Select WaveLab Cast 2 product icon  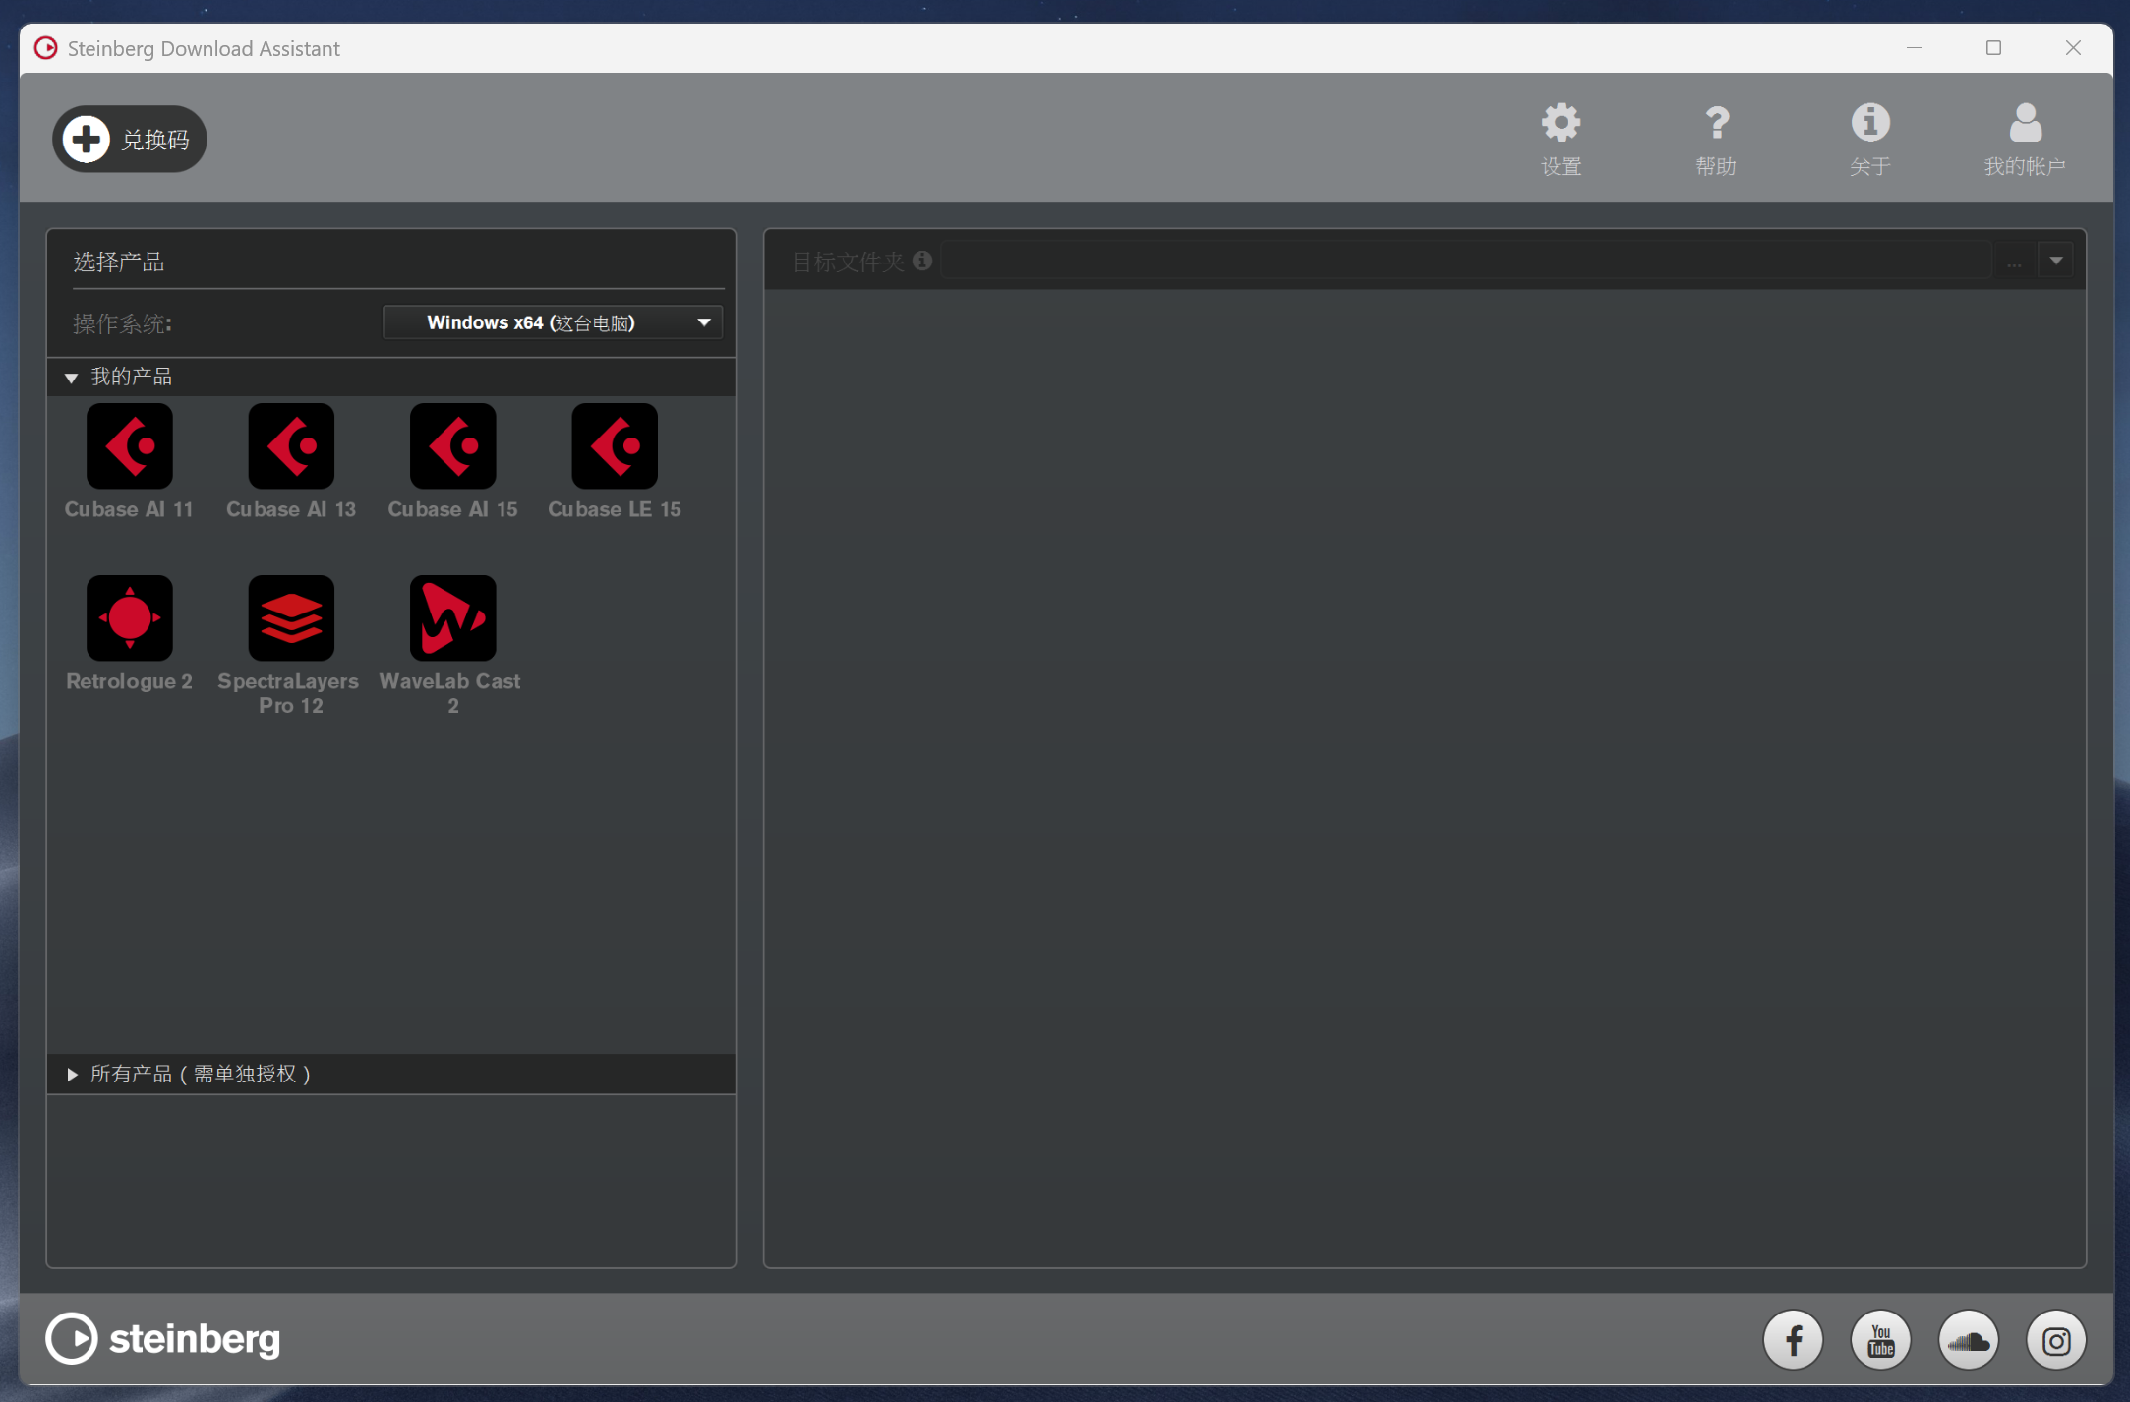click(x=452, y=617)
